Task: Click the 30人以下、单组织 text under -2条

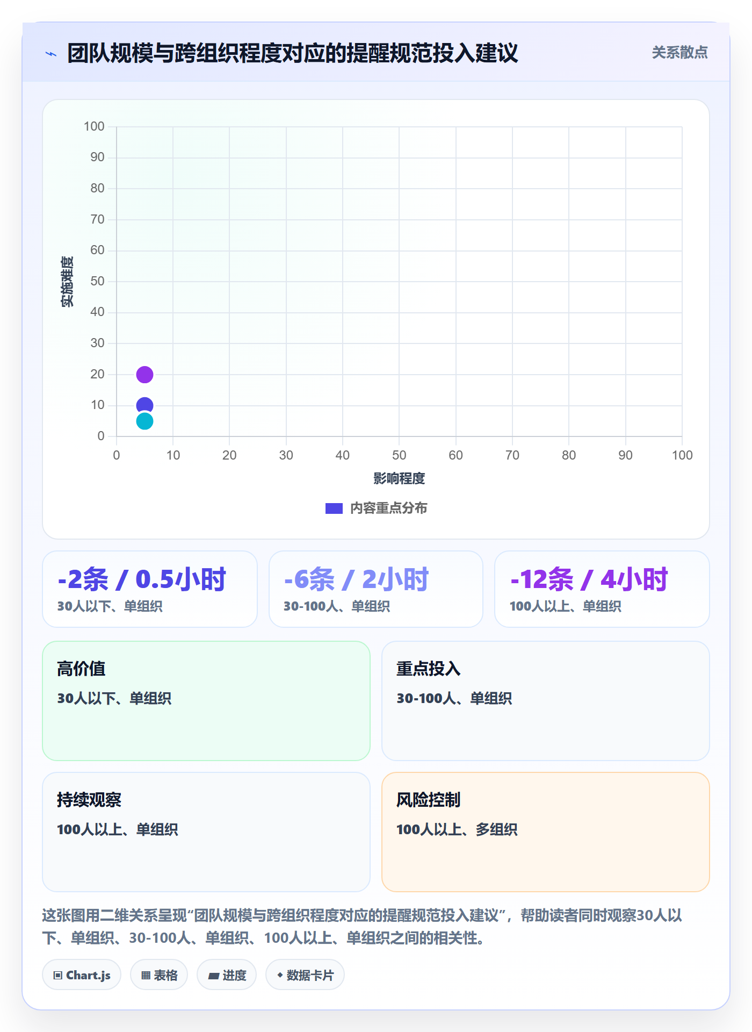Action: pyautogui.click(x=110, y=606)
